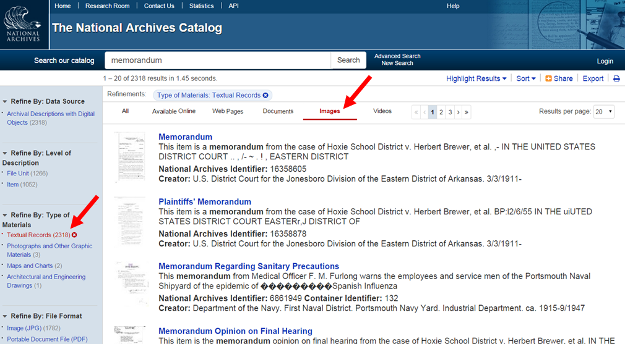
Task: Switch to the Available Online tab
Action: 174,111
